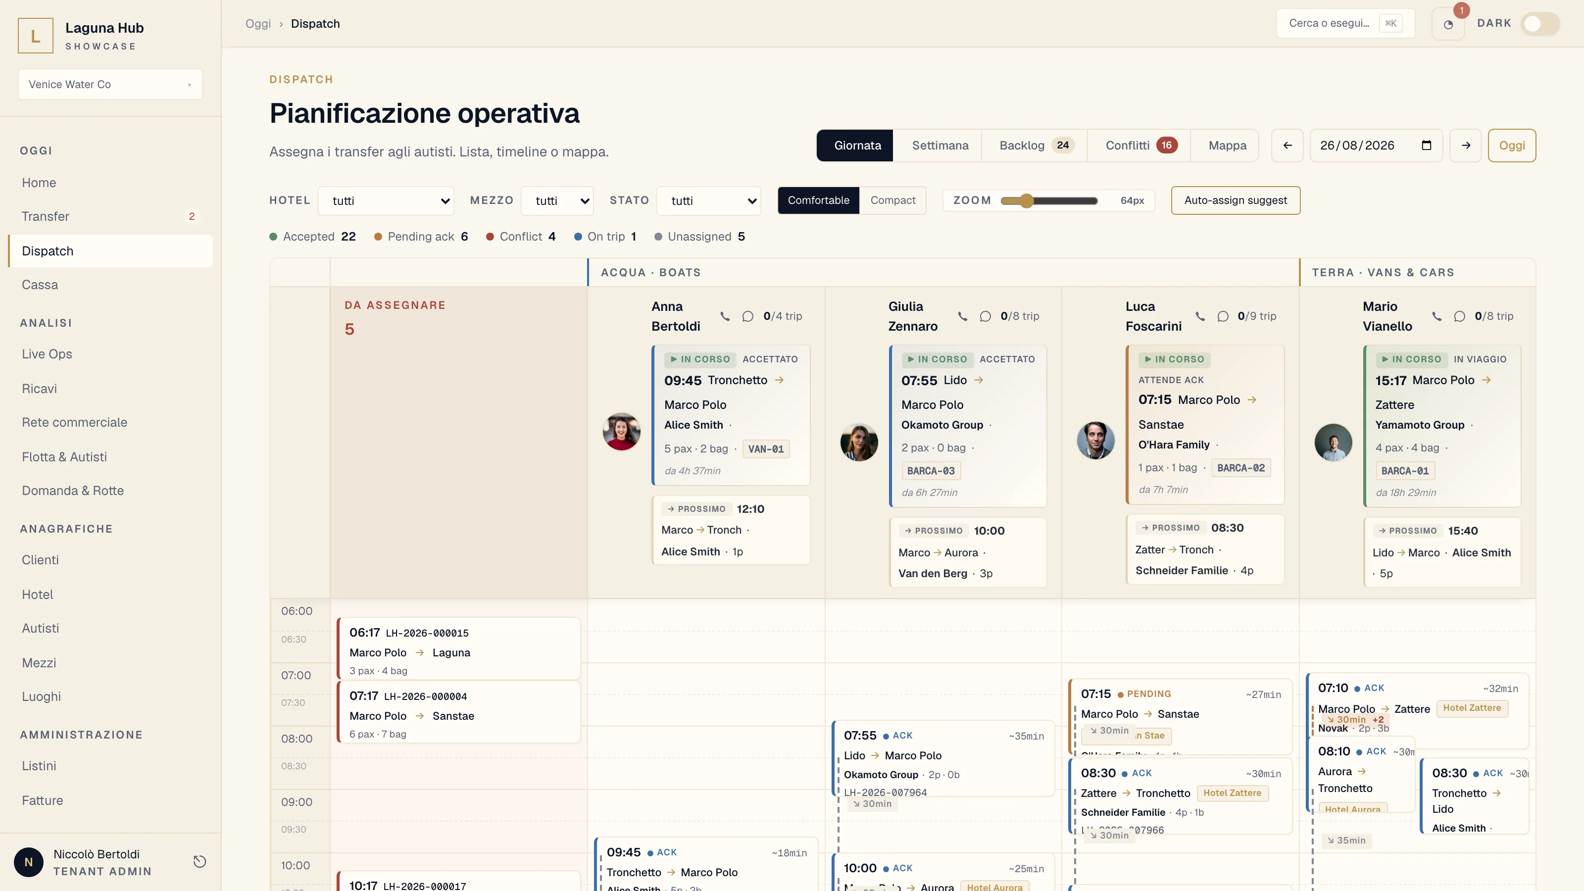Screen dimensions: 1584x891
Task: Open Rete commerciale page
Action: click(110, 422)
